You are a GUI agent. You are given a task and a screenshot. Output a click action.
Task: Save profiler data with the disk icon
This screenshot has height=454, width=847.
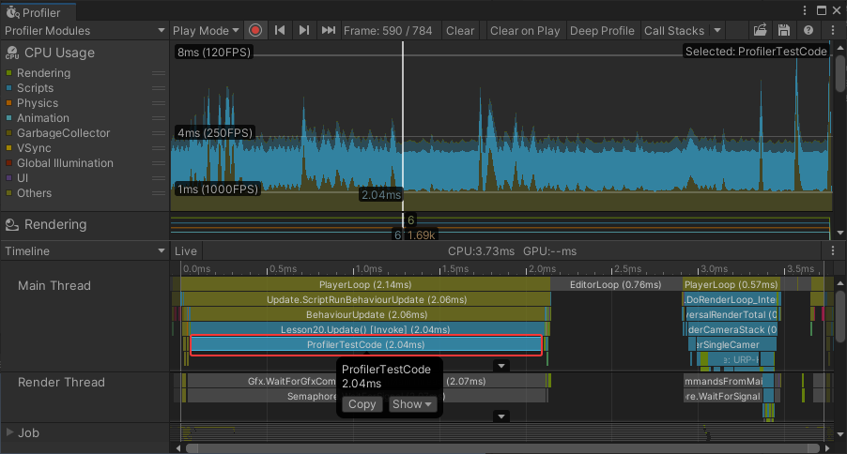pos(783,30)
